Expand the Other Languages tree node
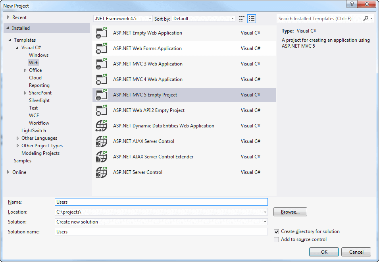The width and height of the screenshot is (379, 262). [18, 138]
